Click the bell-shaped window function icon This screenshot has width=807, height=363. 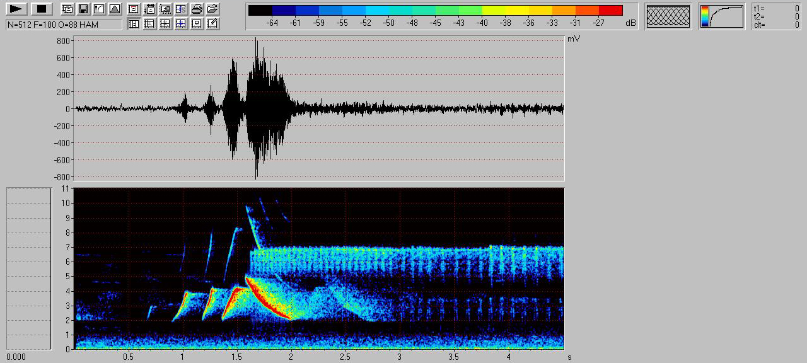(x=114, y=9)
